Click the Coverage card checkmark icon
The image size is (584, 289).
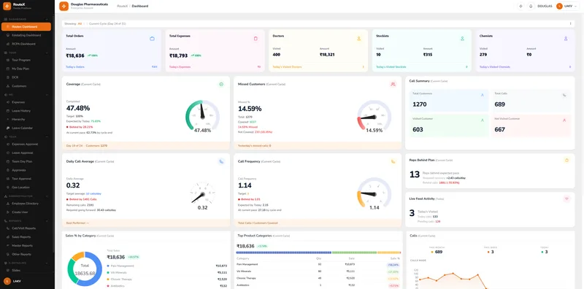tap(221, 84)
